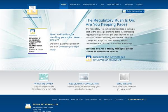Open Resources in top navigation
This screenshot has width=168, height=112.
129,4
